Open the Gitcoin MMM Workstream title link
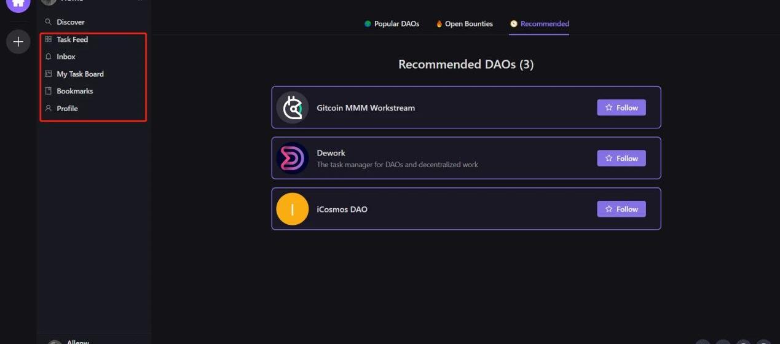Screen dimensions: 780x344 [x=366, y=107]
